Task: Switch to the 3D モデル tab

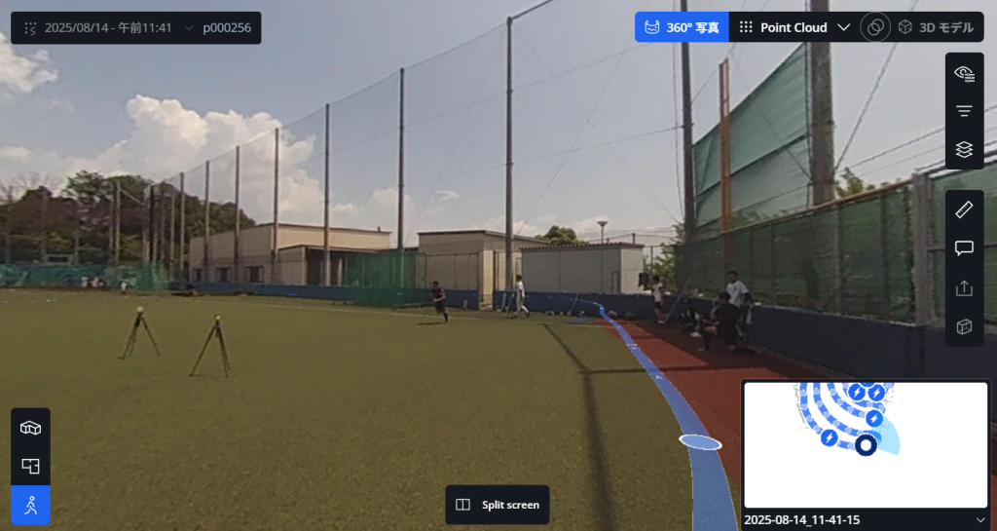Action: (x=936, y=27)
